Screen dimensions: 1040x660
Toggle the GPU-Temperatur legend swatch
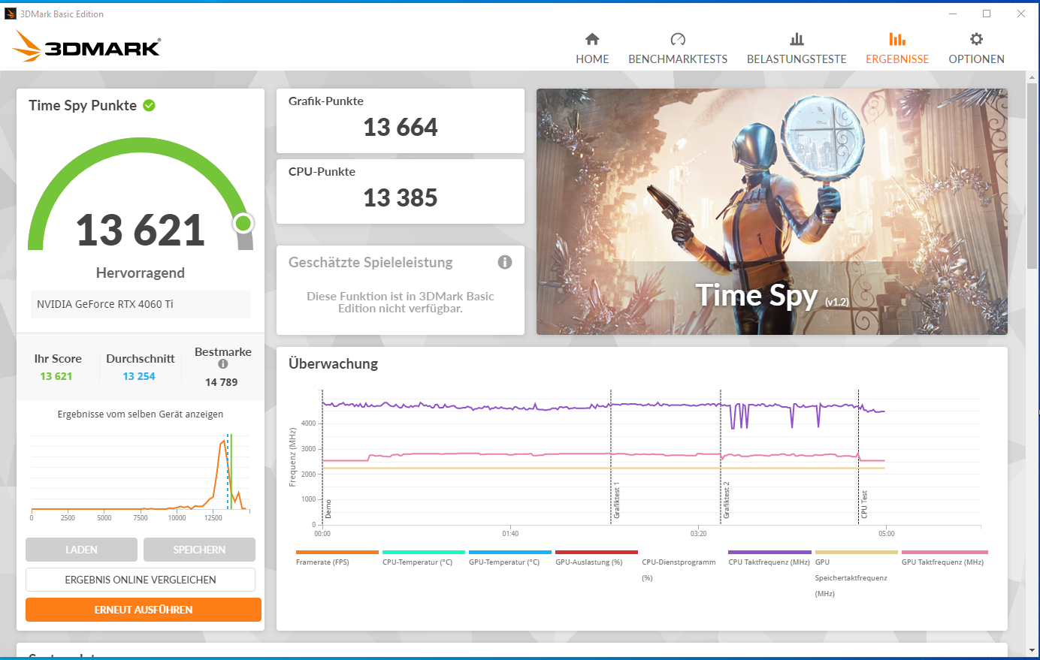(510, 552)
